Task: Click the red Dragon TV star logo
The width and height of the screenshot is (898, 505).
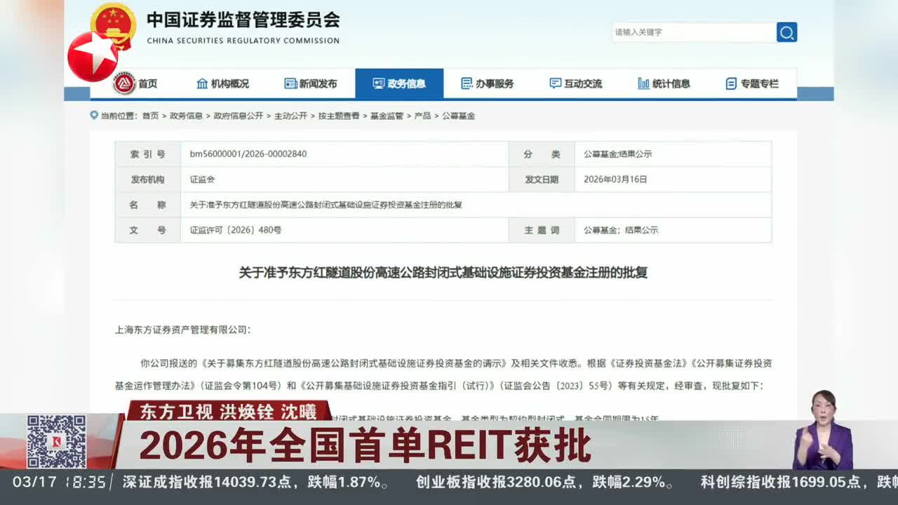Action: [x=93, y=57]
